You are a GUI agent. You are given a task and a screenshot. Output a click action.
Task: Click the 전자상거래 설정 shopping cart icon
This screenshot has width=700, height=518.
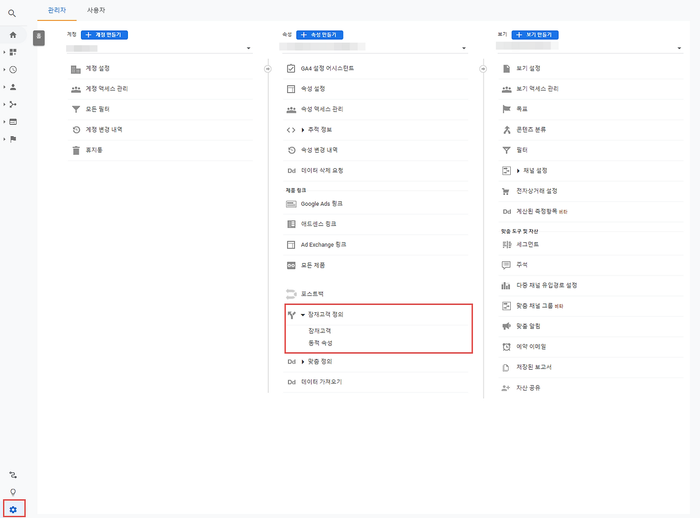point(506,191)
